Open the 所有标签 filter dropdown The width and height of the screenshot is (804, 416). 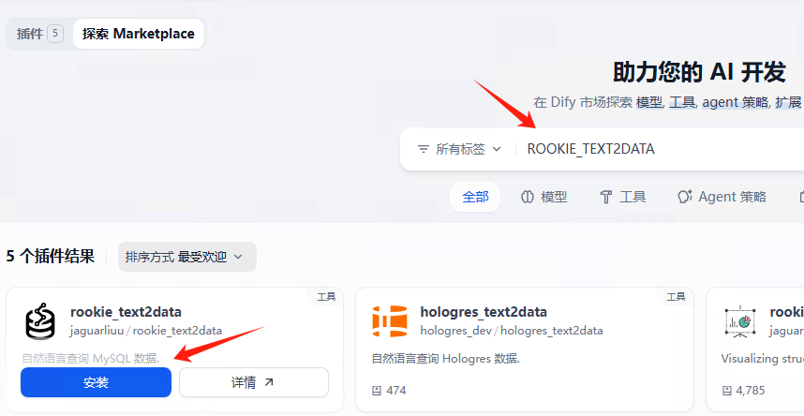click(x=459, y=149)
